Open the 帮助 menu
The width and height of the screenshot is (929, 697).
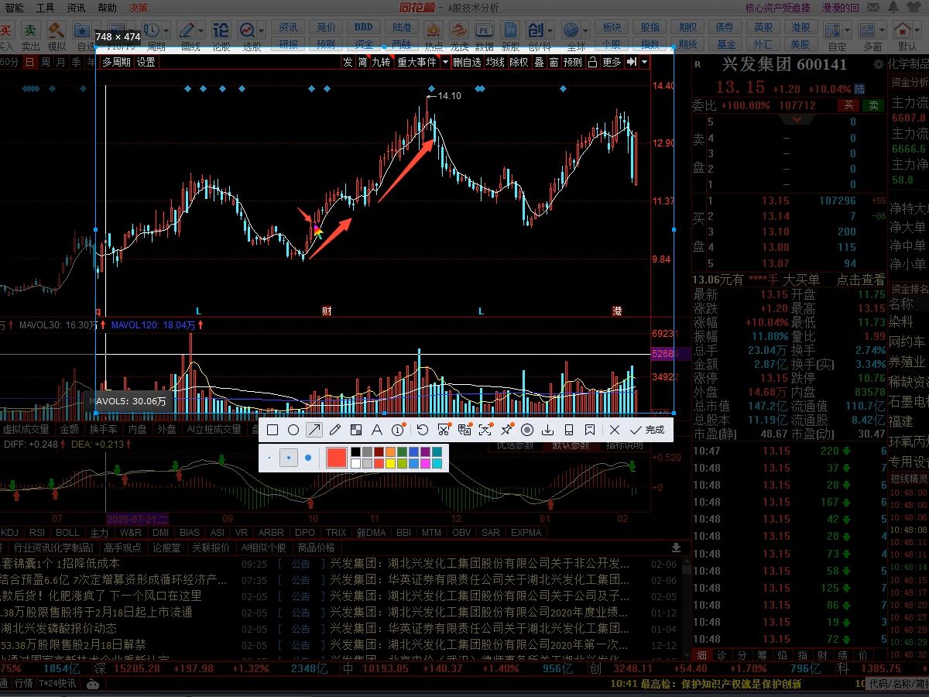click(x=108, y=7)
